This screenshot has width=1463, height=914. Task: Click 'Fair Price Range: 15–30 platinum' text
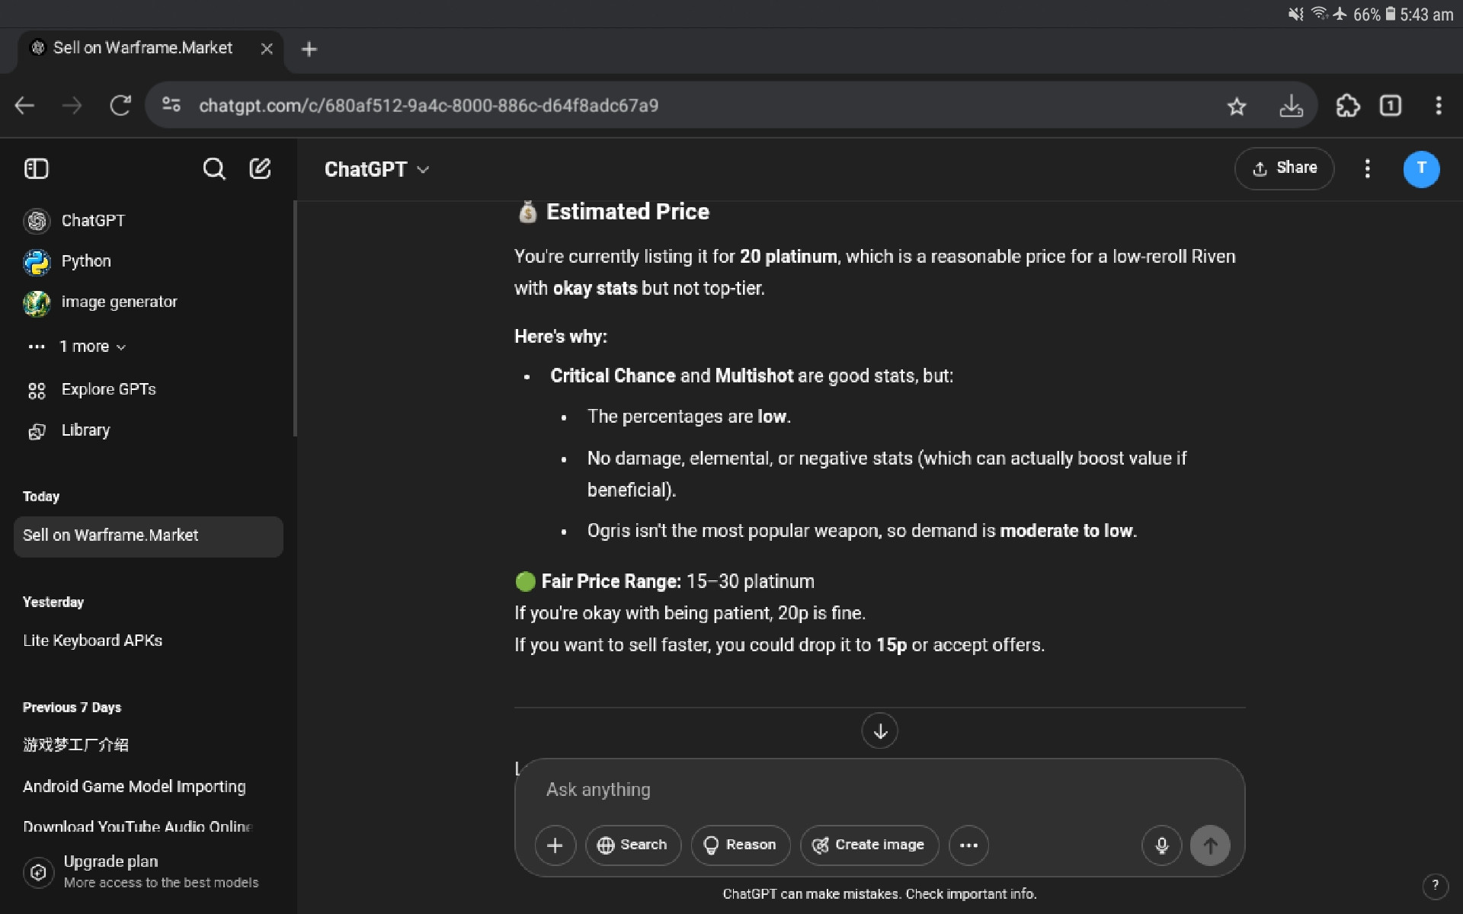click(x=677, y=582)
